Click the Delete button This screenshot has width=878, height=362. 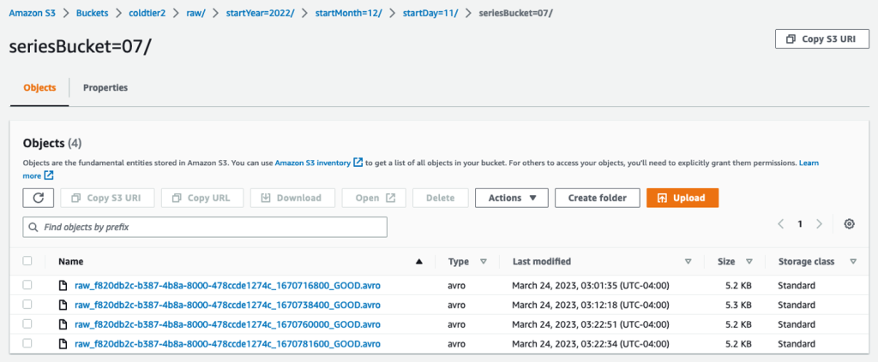(440, 198)
